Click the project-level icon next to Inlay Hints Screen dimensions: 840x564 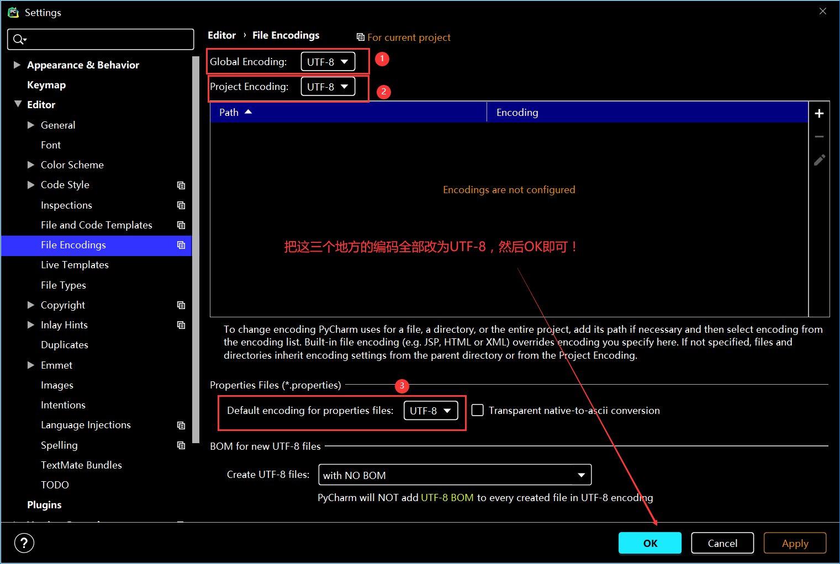181,325
